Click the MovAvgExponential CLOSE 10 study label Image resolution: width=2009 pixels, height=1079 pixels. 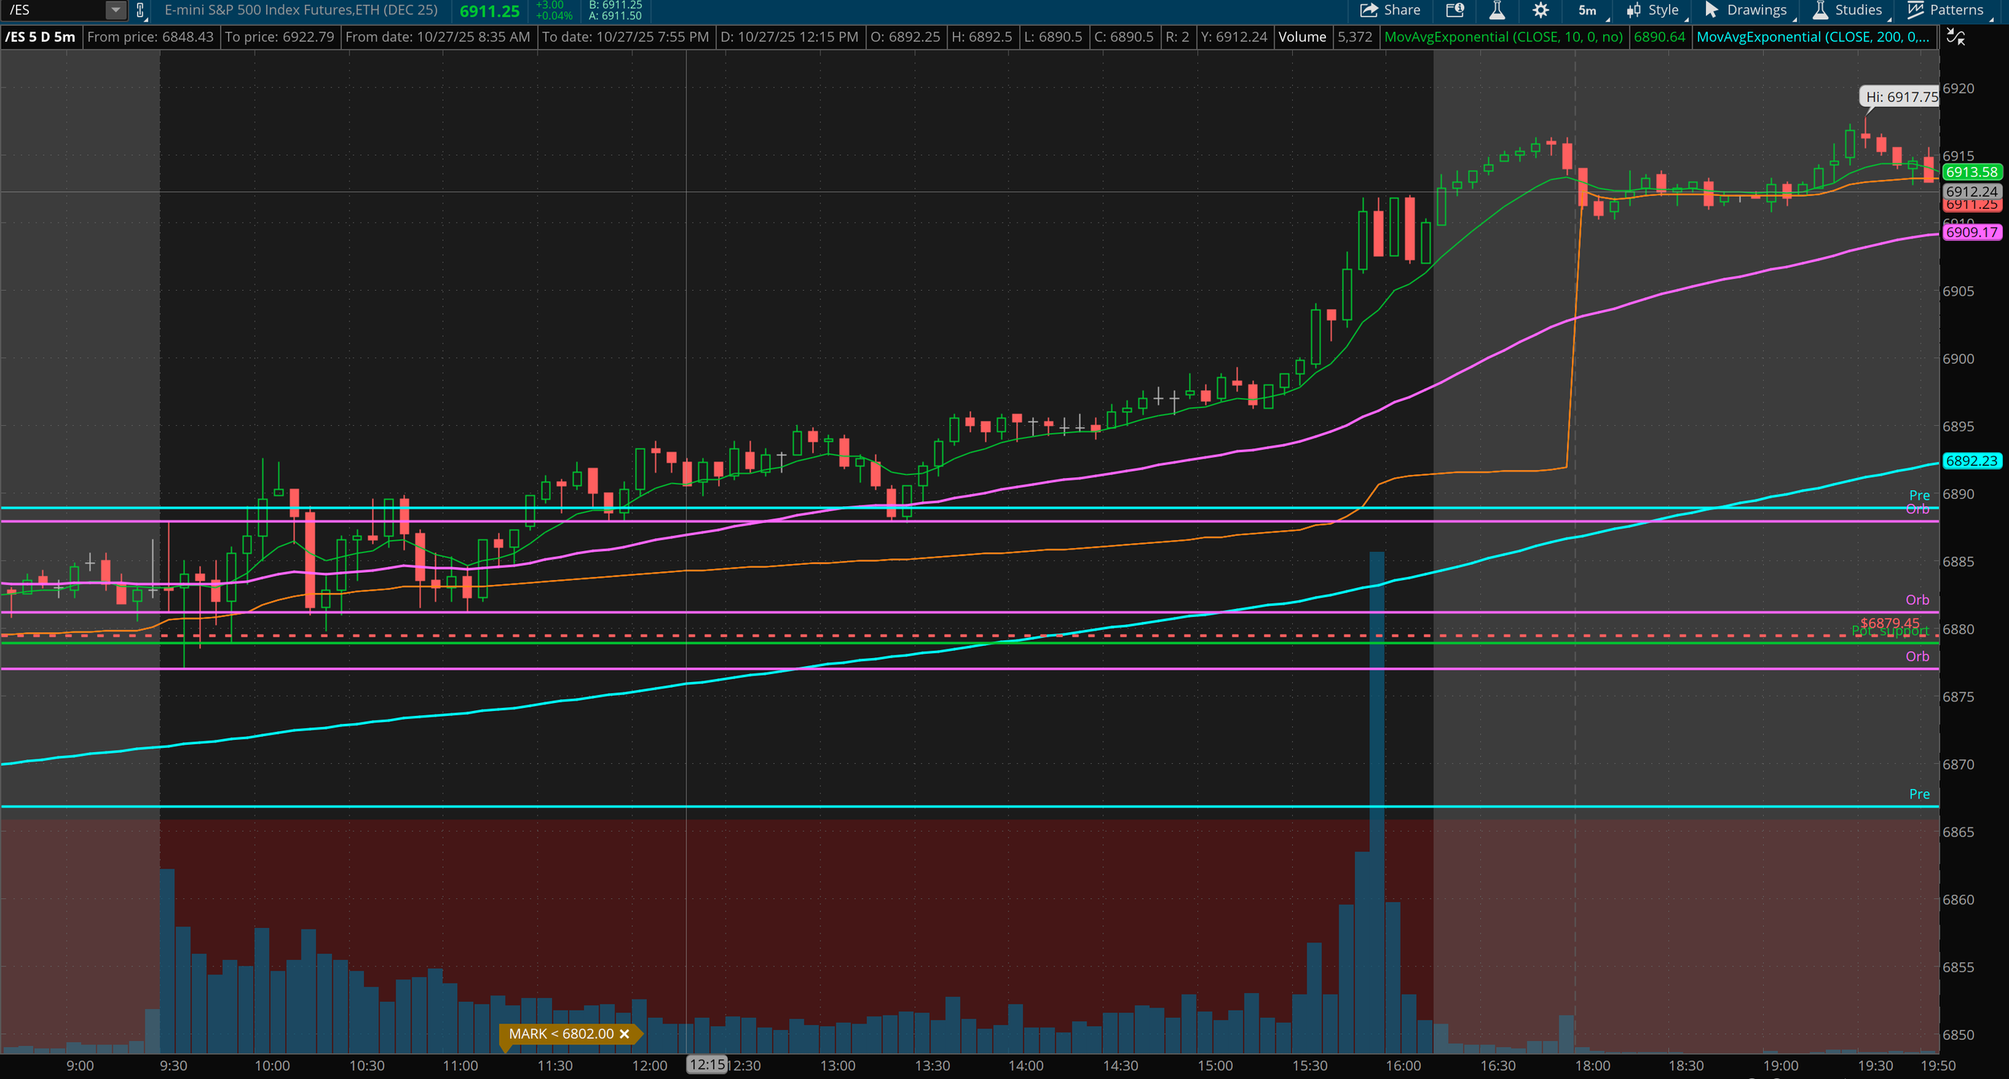point(1503,37)
